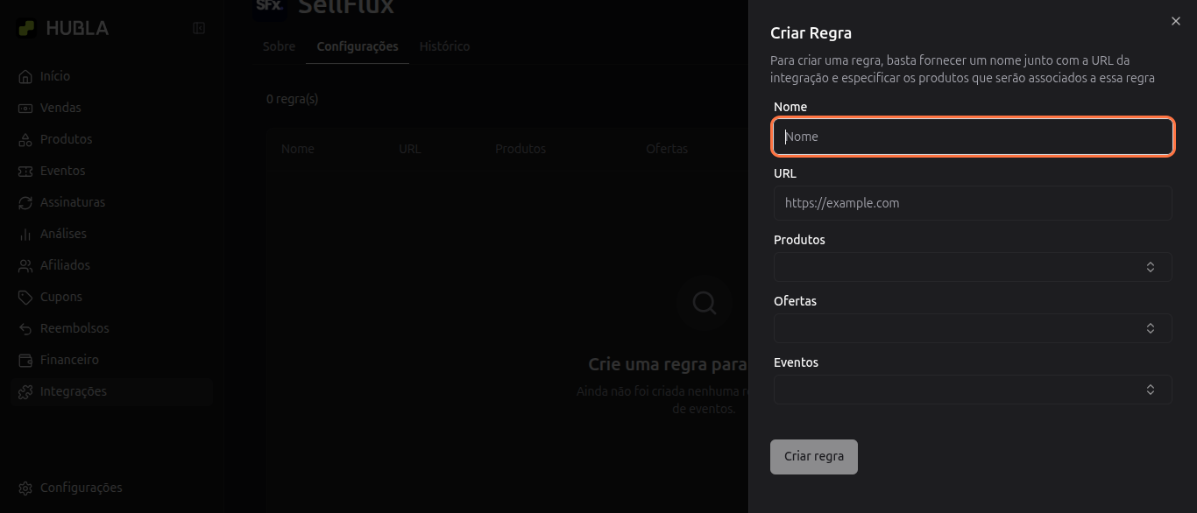Expand the Produtos dropdown in the form
The width and height of the screenshot is (1197, 513).
pyautogui.click(x=973, y=267)
